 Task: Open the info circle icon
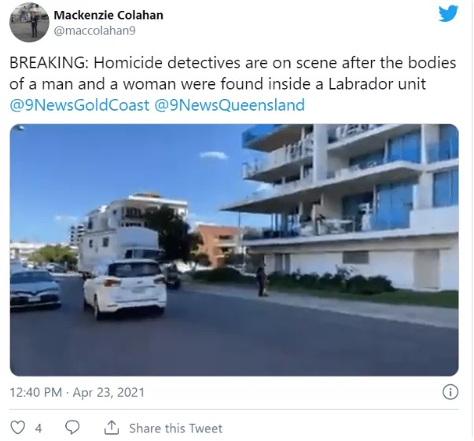coord(450,392)
